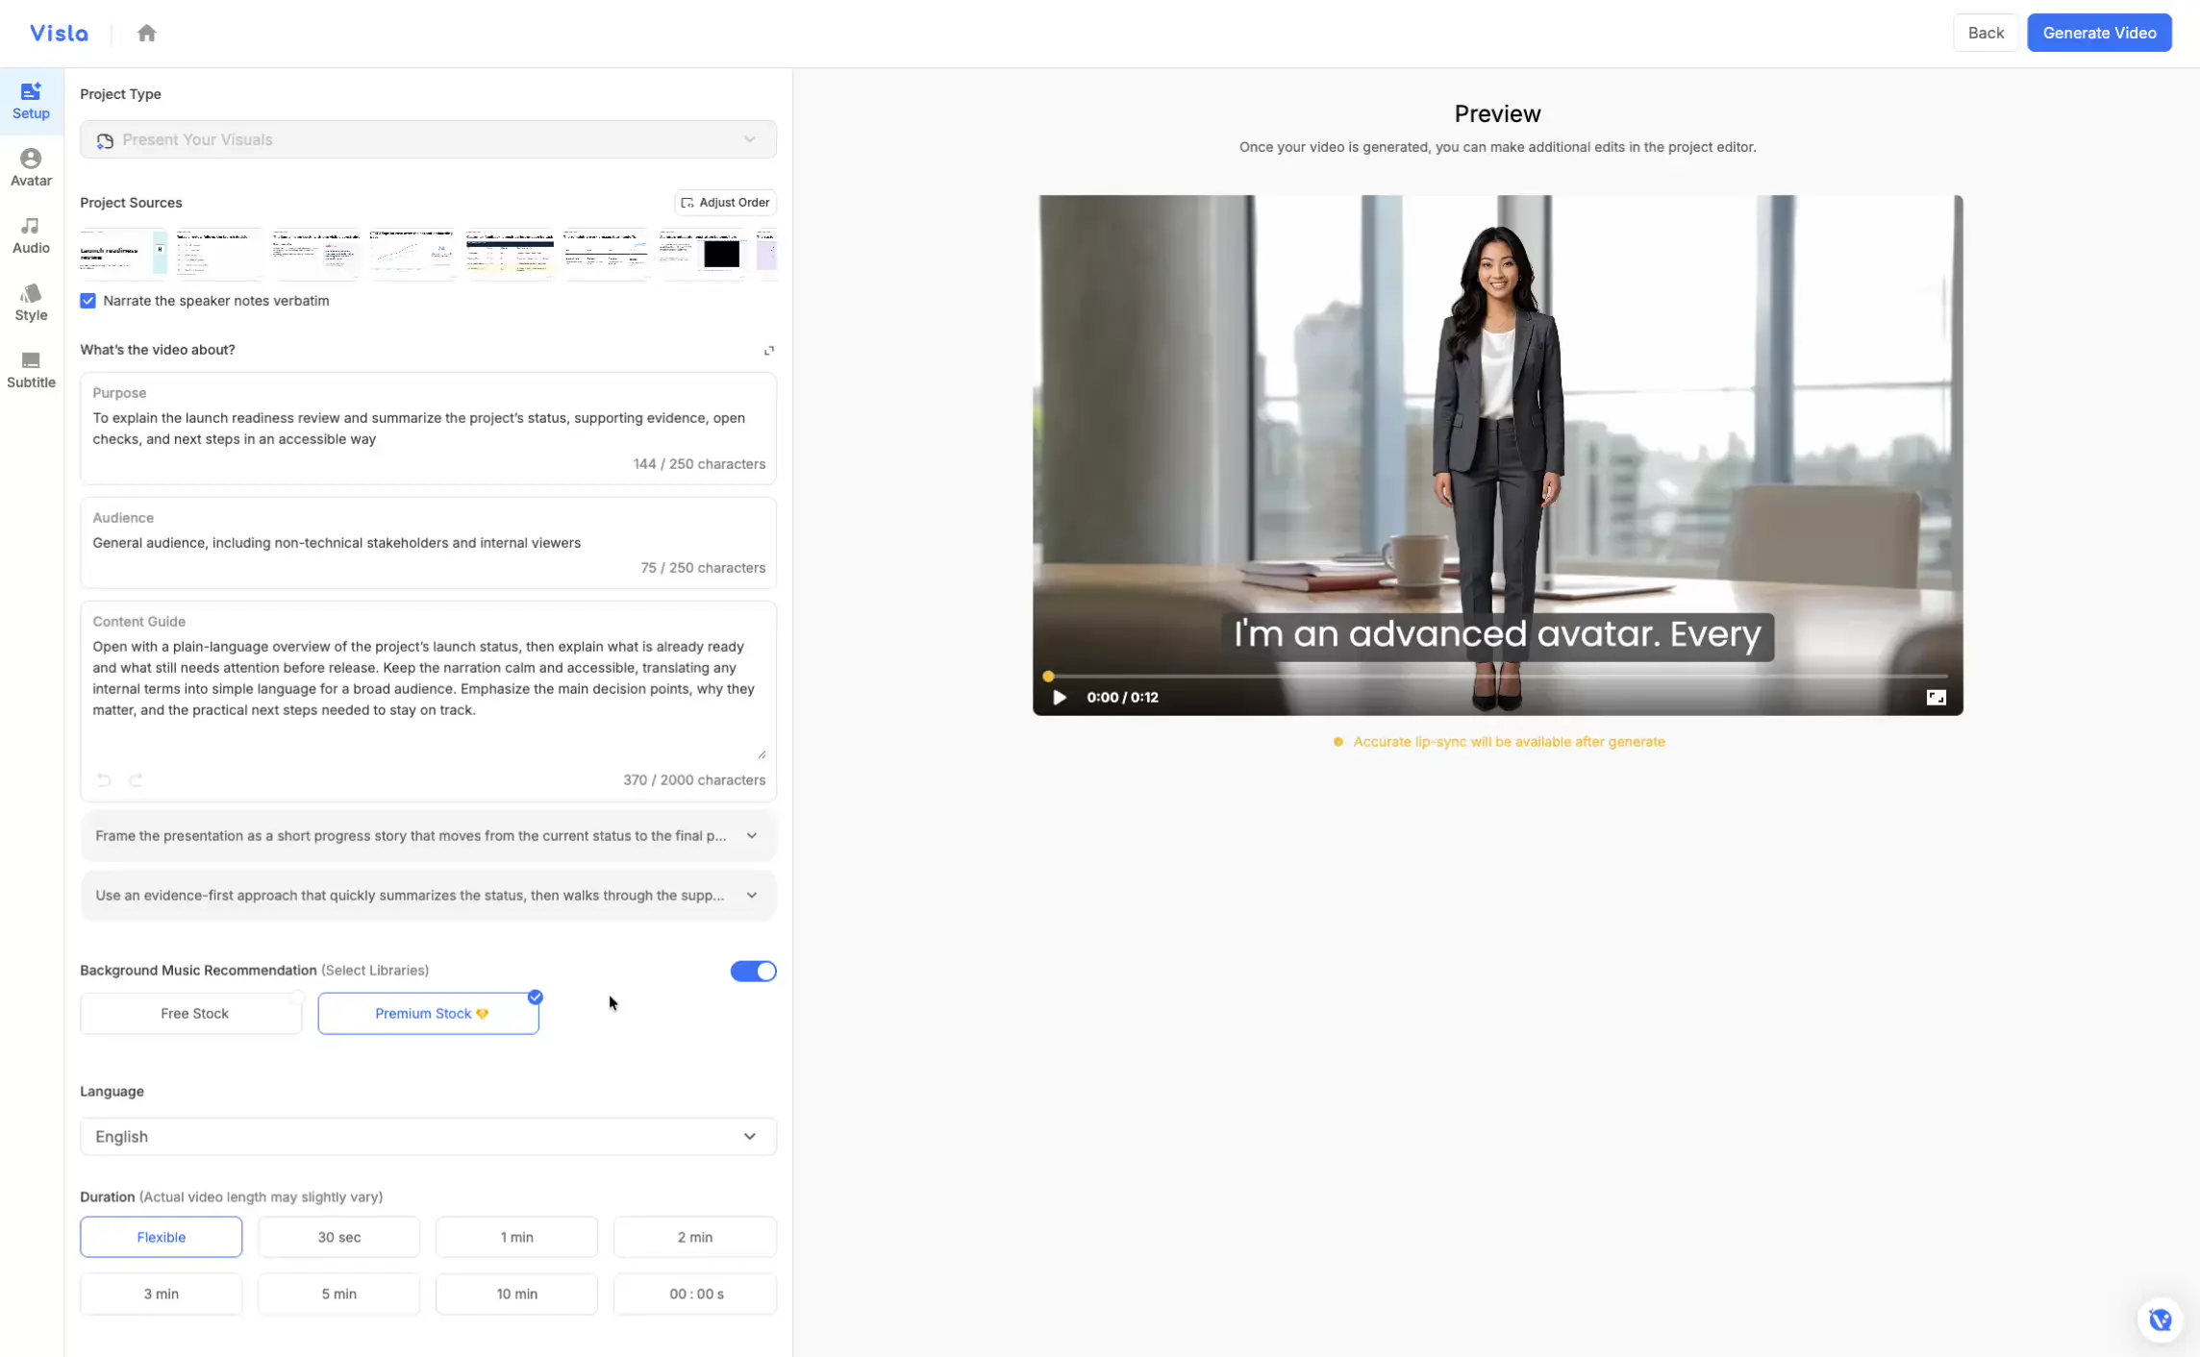
Task: Select the Free Stock music library
Action: (x=191, y=1013)
